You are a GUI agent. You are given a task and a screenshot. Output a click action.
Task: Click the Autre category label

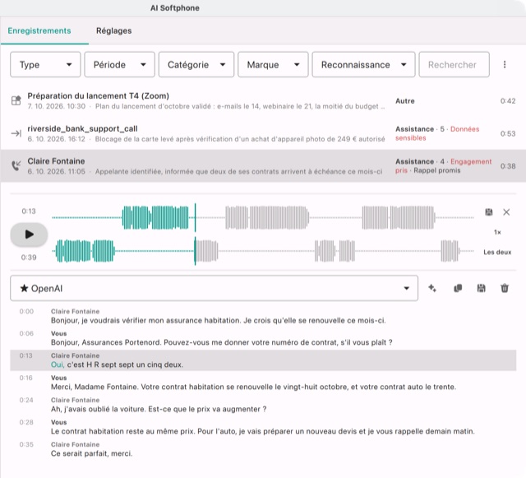405,101
